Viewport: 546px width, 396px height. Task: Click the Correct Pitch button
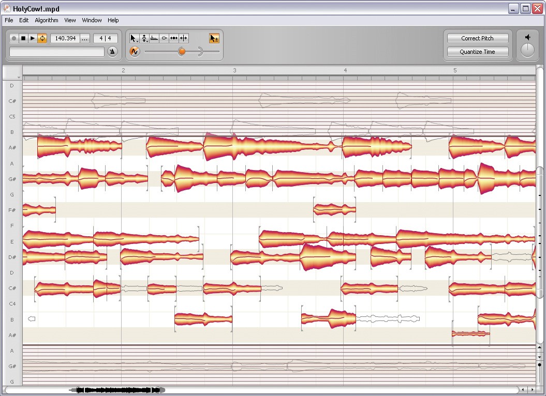(477, 38)
